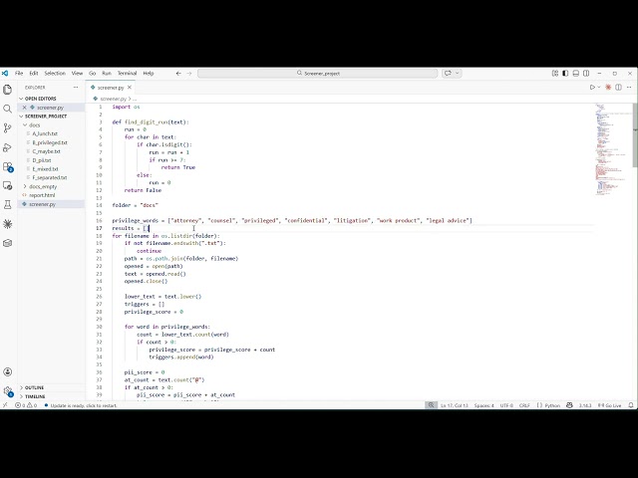Toggle the bottom Panel layout button

pyautogui.click(x=576, y=73)
